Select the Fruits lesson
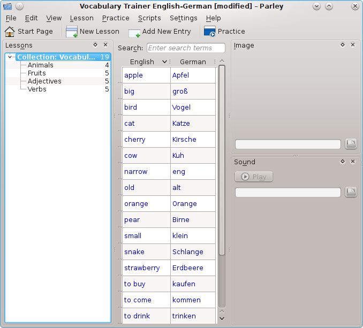Viewport: 363px width, 328px height. (37, 73)
